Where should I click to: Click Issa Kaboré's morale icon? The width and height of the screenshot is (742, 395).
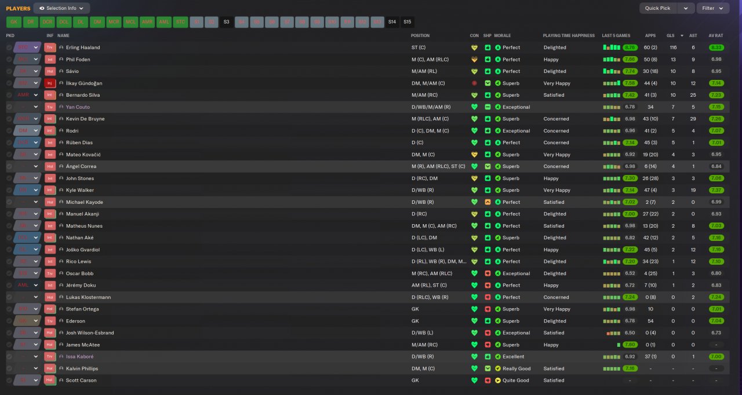[x=497, y=357]
